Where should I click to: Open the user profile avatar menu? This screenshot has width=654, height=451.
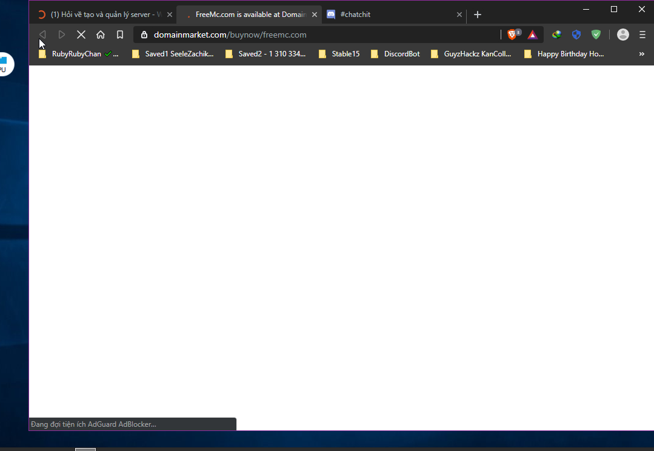pyautogui.click(x=622, y=35)
